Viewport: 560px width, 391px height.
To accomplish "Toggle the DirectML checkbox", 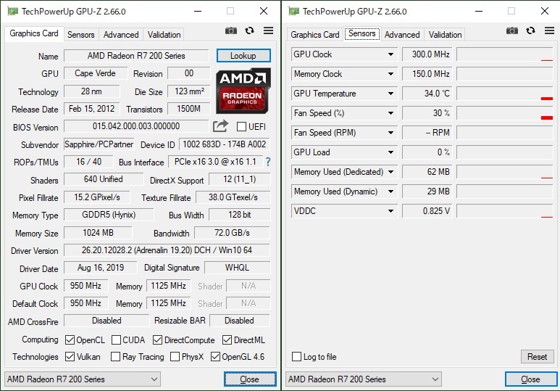I will [227, 339].
